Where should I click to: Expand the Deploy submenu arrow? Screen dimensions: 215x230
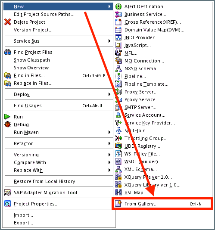coord(109,94)
